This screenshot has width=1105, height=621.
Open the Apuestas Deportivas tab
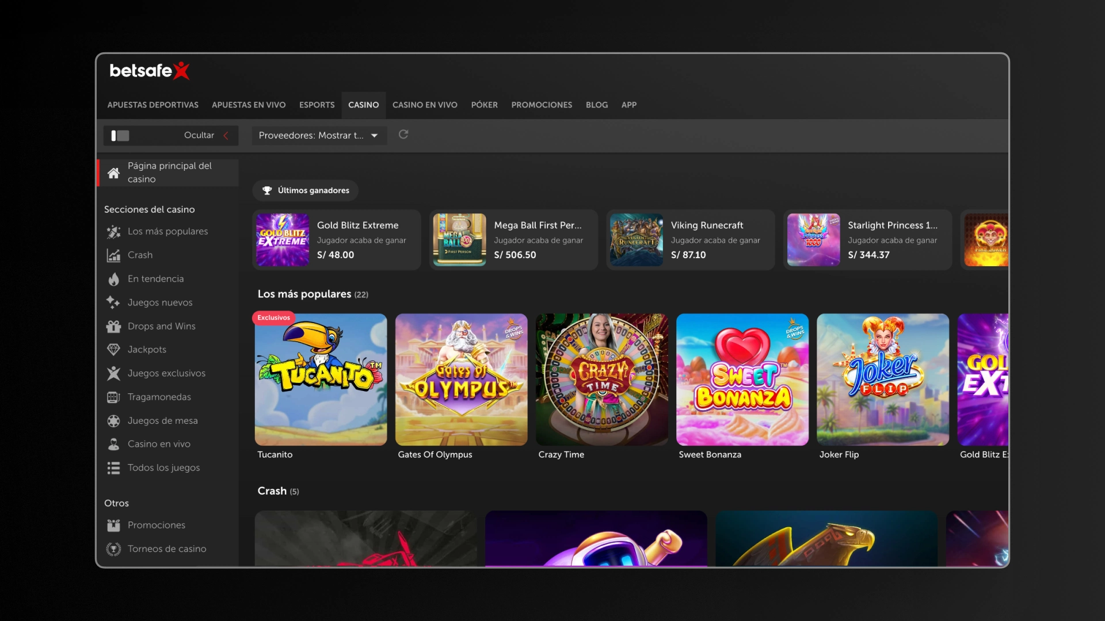(x=153, y=105)
